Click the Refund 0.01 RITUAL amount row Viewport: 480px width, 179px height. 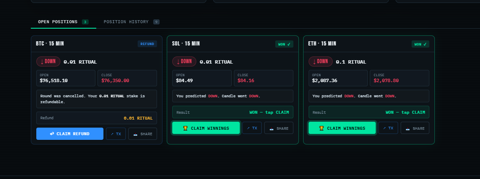(x=97, y=118)
